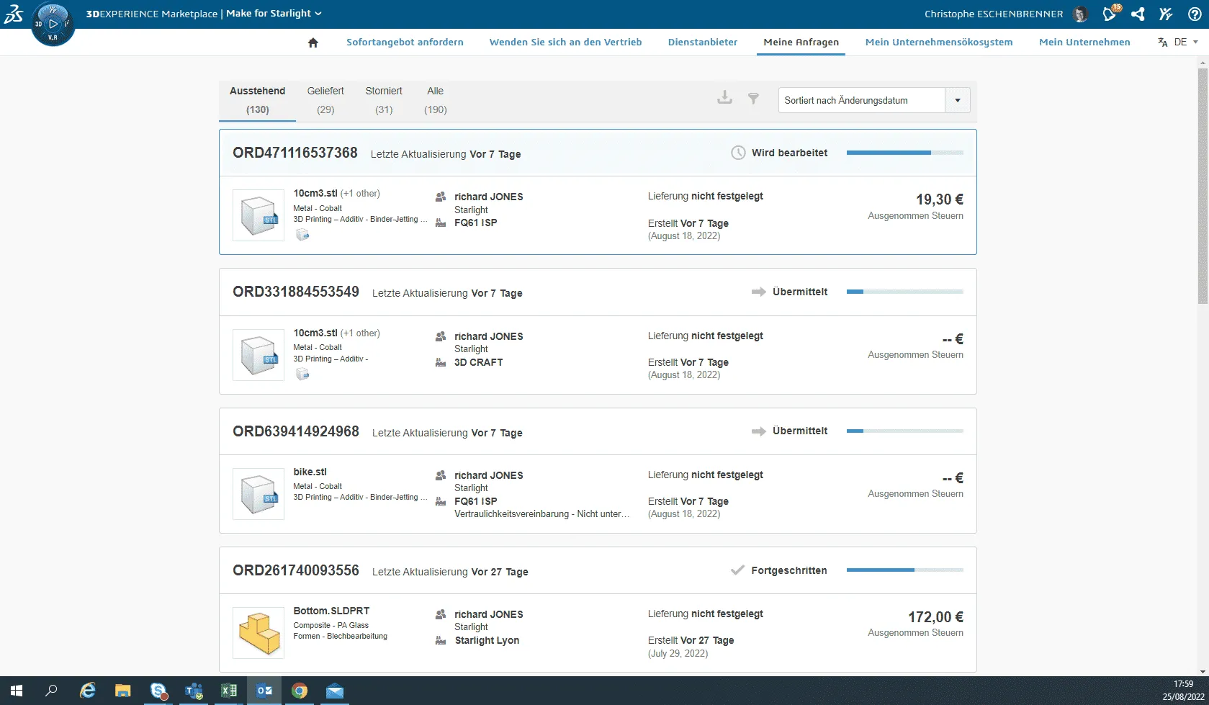Click the home icon in the navigation bar
Viewport: 1209px width, 705px height.
point(313,42)
